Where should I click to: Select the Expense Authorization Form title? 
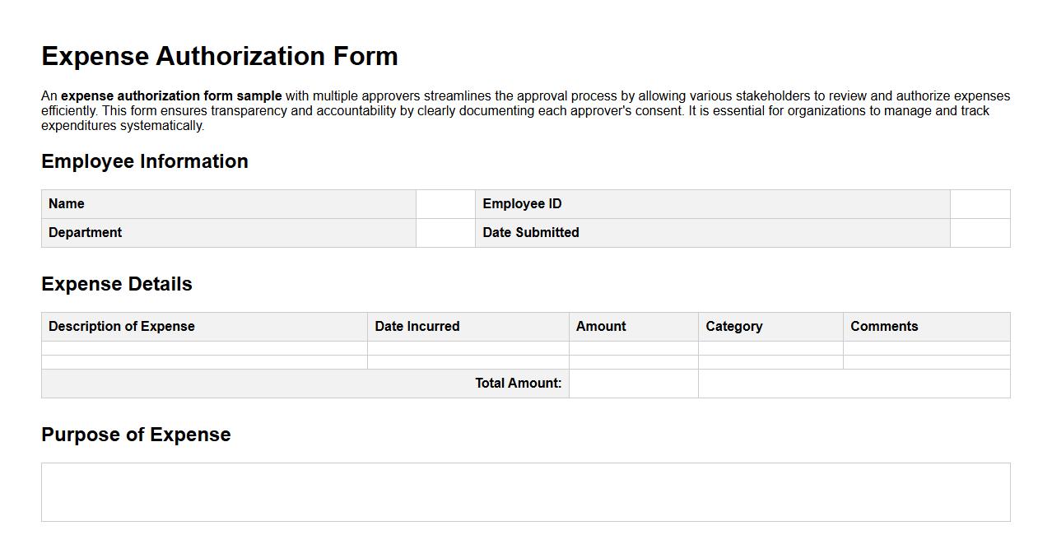(219, 56)
